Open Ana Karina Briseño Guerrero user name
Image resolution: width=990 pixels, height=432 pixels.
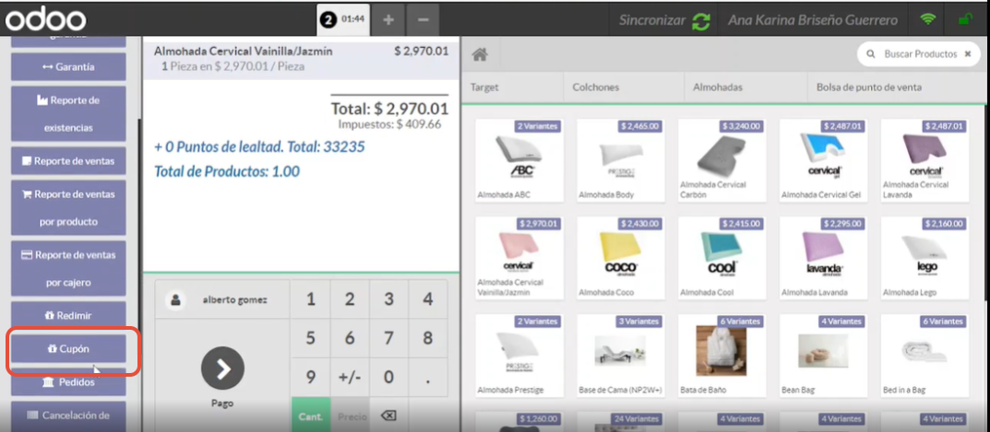pyautogui.click(x=813, y=20)
